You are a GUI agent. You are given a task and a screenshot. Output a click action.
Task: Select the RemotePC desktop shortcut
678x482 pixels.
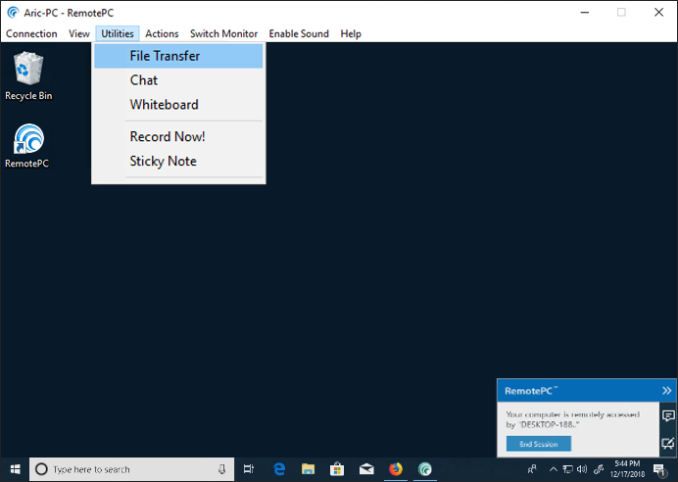click(26, 146)
